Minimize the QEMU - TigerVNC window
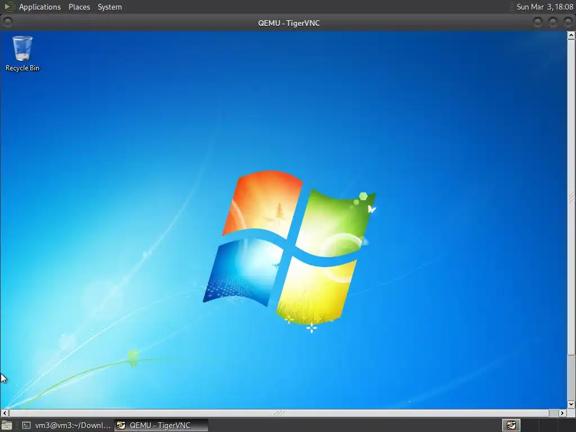The width and height of the screenshot is (576, 432). coord(537,22)
